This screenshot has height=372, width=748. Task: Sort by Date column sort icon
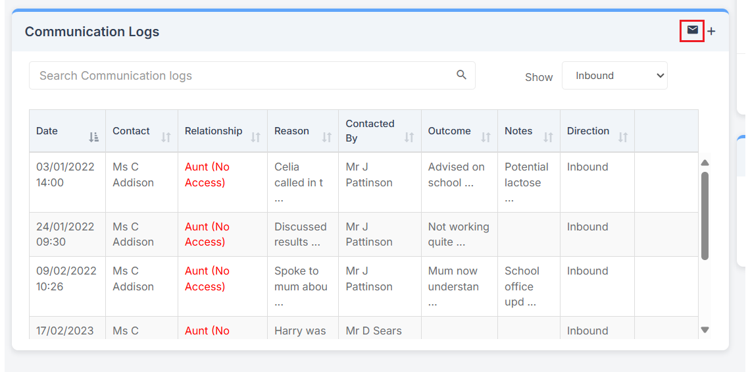click(x=94, y=138)
